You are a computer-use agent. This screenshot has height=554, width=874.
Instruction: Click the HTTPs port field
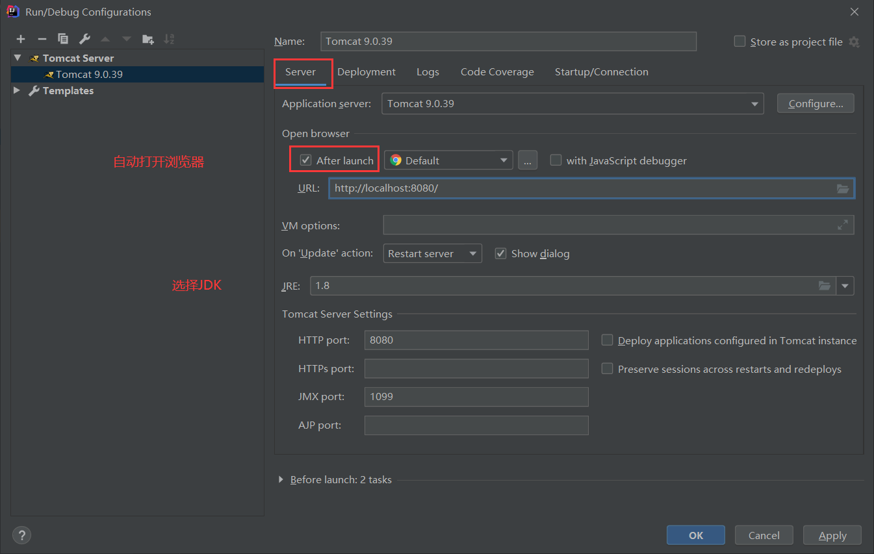point(476,368)
